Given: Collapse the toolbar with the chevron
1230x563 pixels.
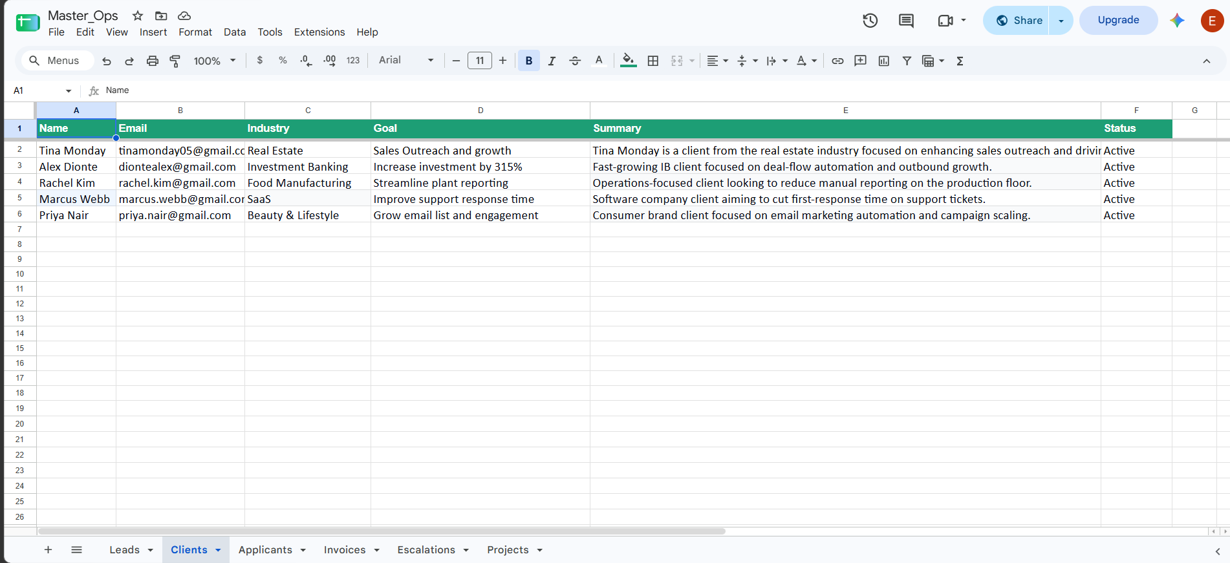Looking at the screenshot, I should pyautogui.click(x=1207, y=61).
